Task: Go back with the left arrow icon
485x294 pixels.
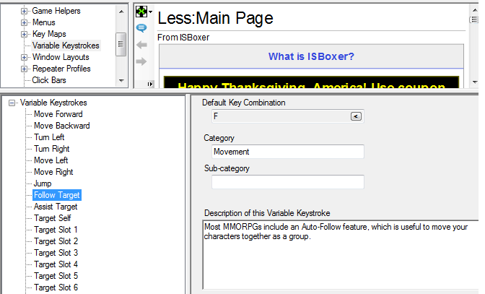Action: point(141,45)
